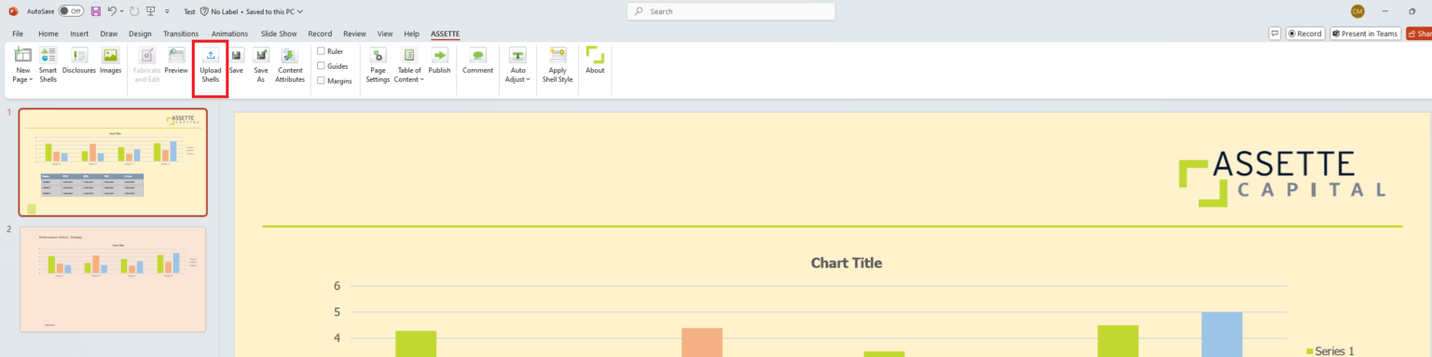
Task: Click the Undo arrow in the title bar
Action: (112, 11)
